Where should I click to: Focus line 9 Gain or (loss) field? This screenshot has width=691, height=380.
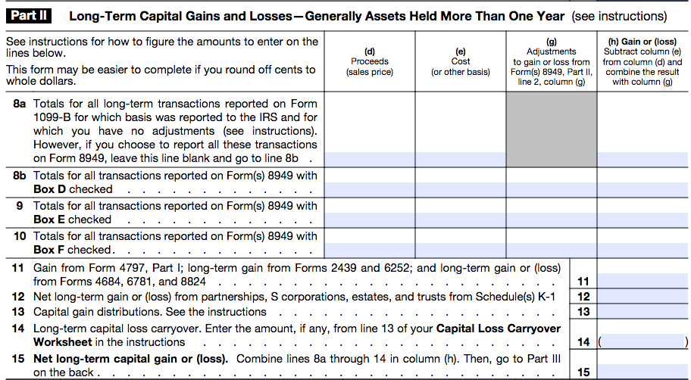[x=643, y=220]
